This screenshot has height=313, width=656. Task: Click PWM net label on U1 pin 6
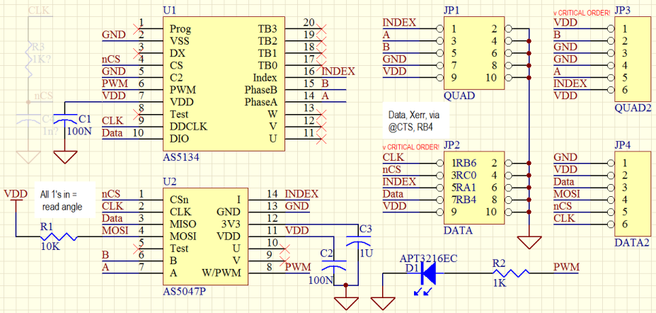click(x=115, y=84)
